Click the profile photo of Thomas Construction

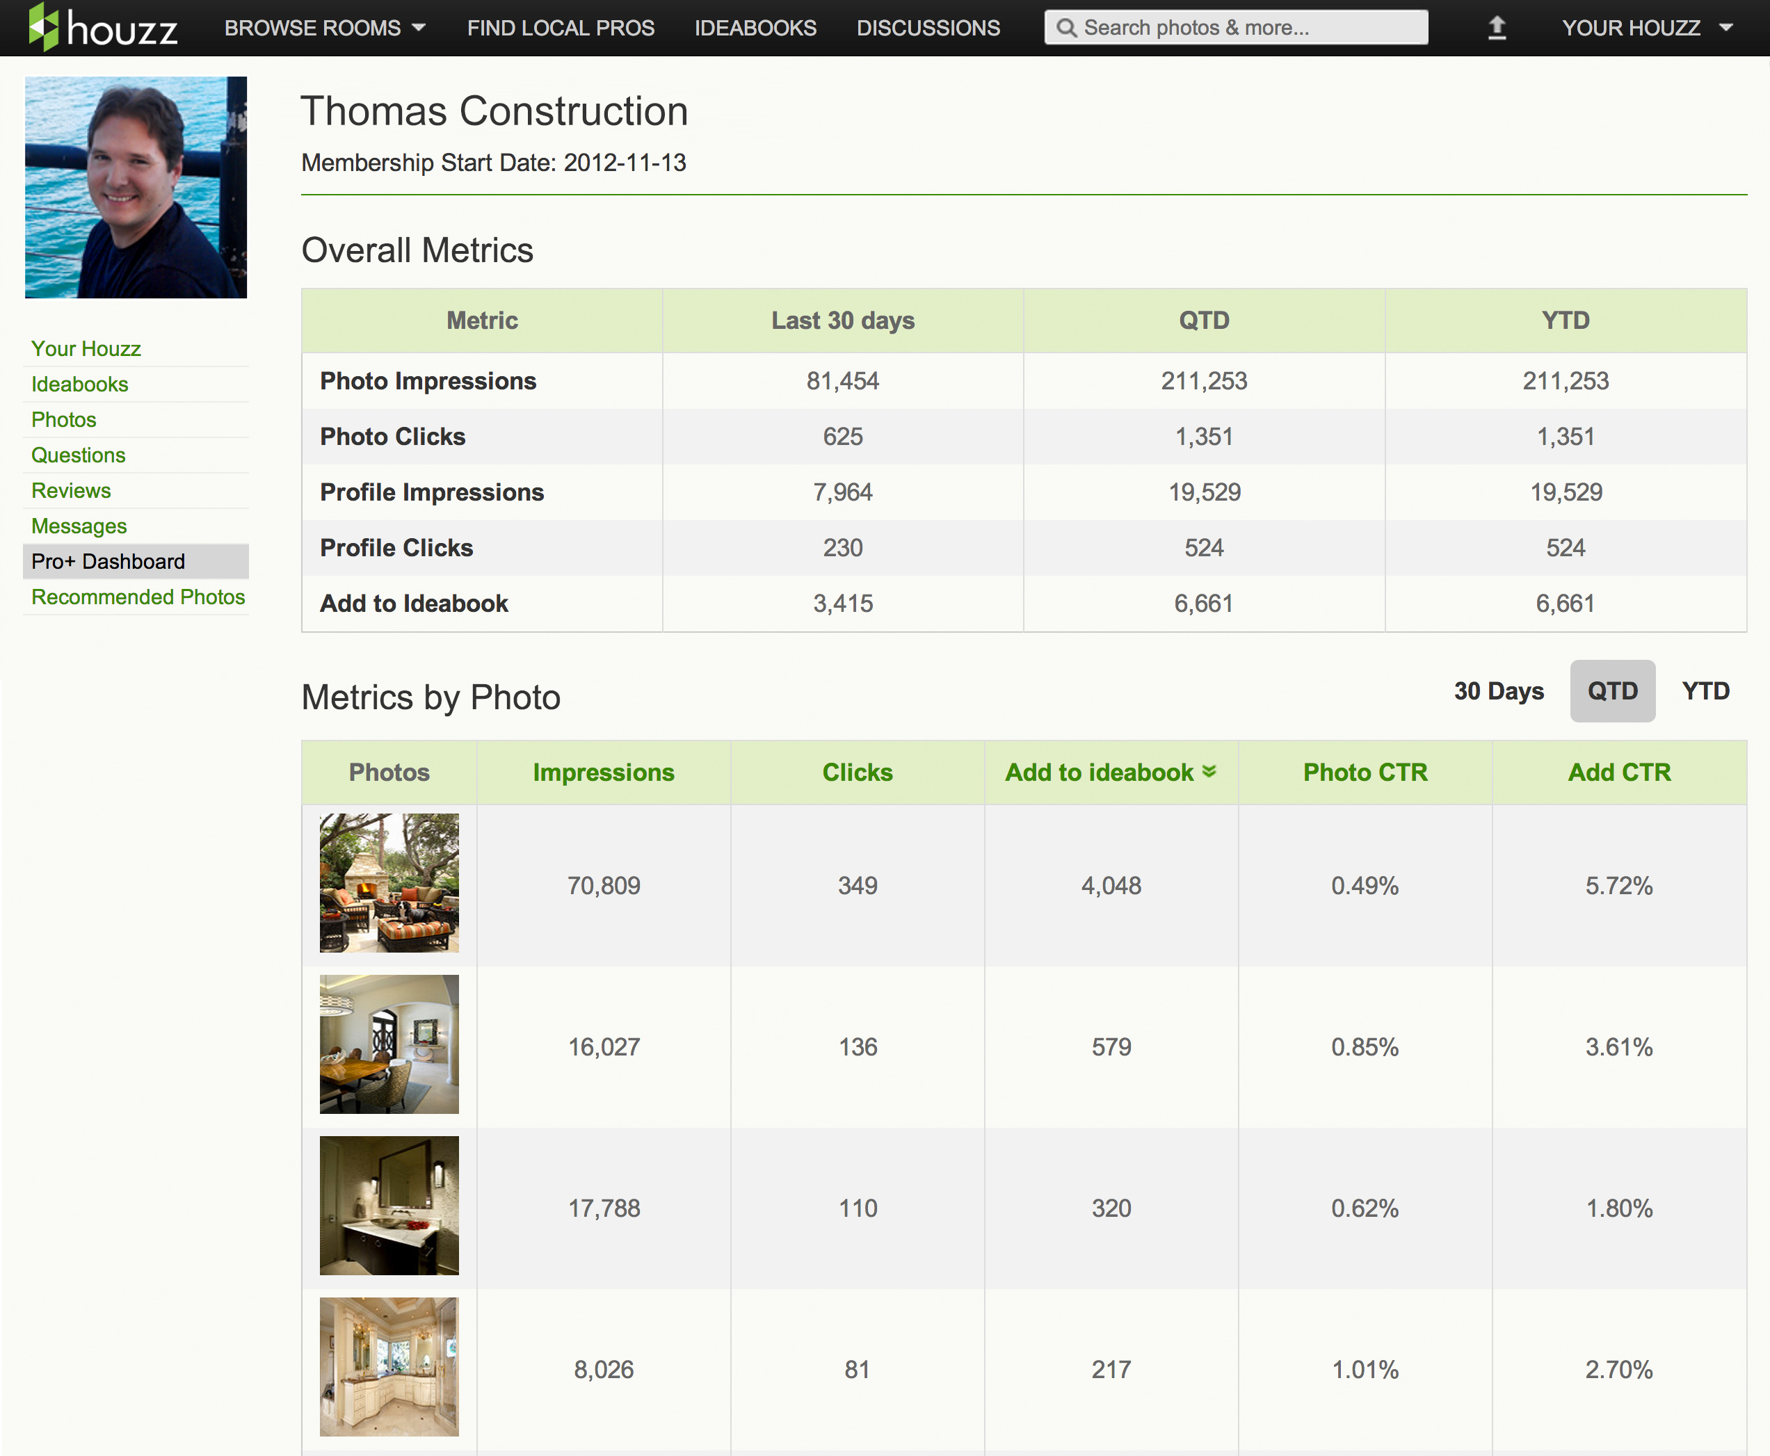point(136,187)
